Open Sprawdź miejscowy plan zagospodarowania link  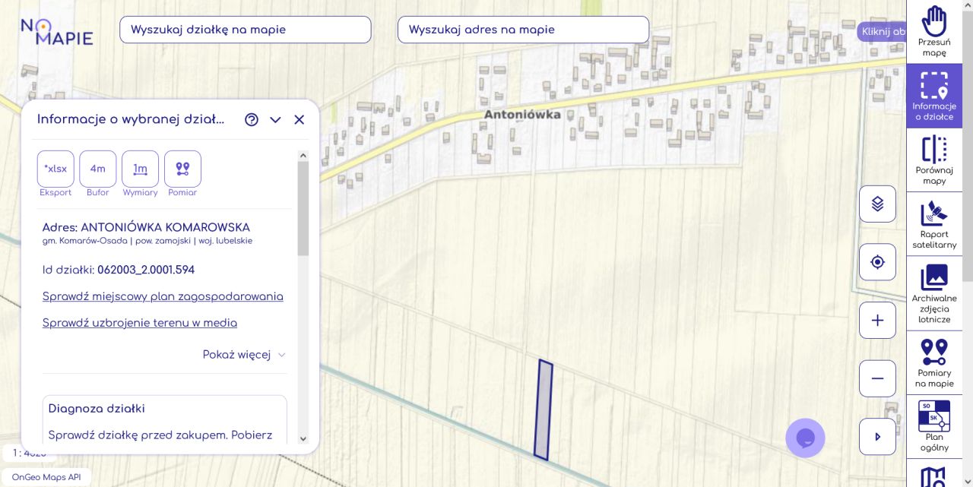pyautogui.click(x=163, y=296)
